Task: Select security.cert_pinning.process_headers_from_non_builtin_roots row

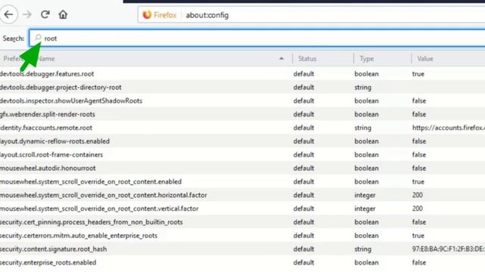Action: click(x=242, y=222)
